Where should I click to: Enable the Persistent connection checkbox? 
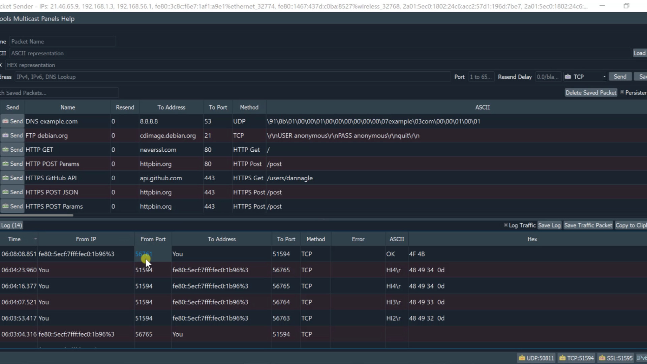(x=622, y=93)
